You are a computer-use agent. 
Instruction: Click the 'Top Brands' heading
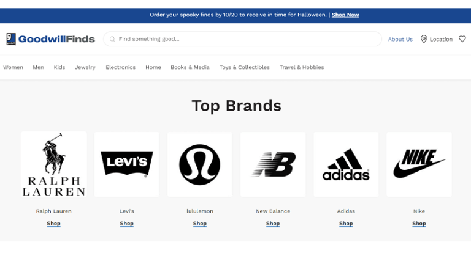pyautogui.click(x=236, y=106)
